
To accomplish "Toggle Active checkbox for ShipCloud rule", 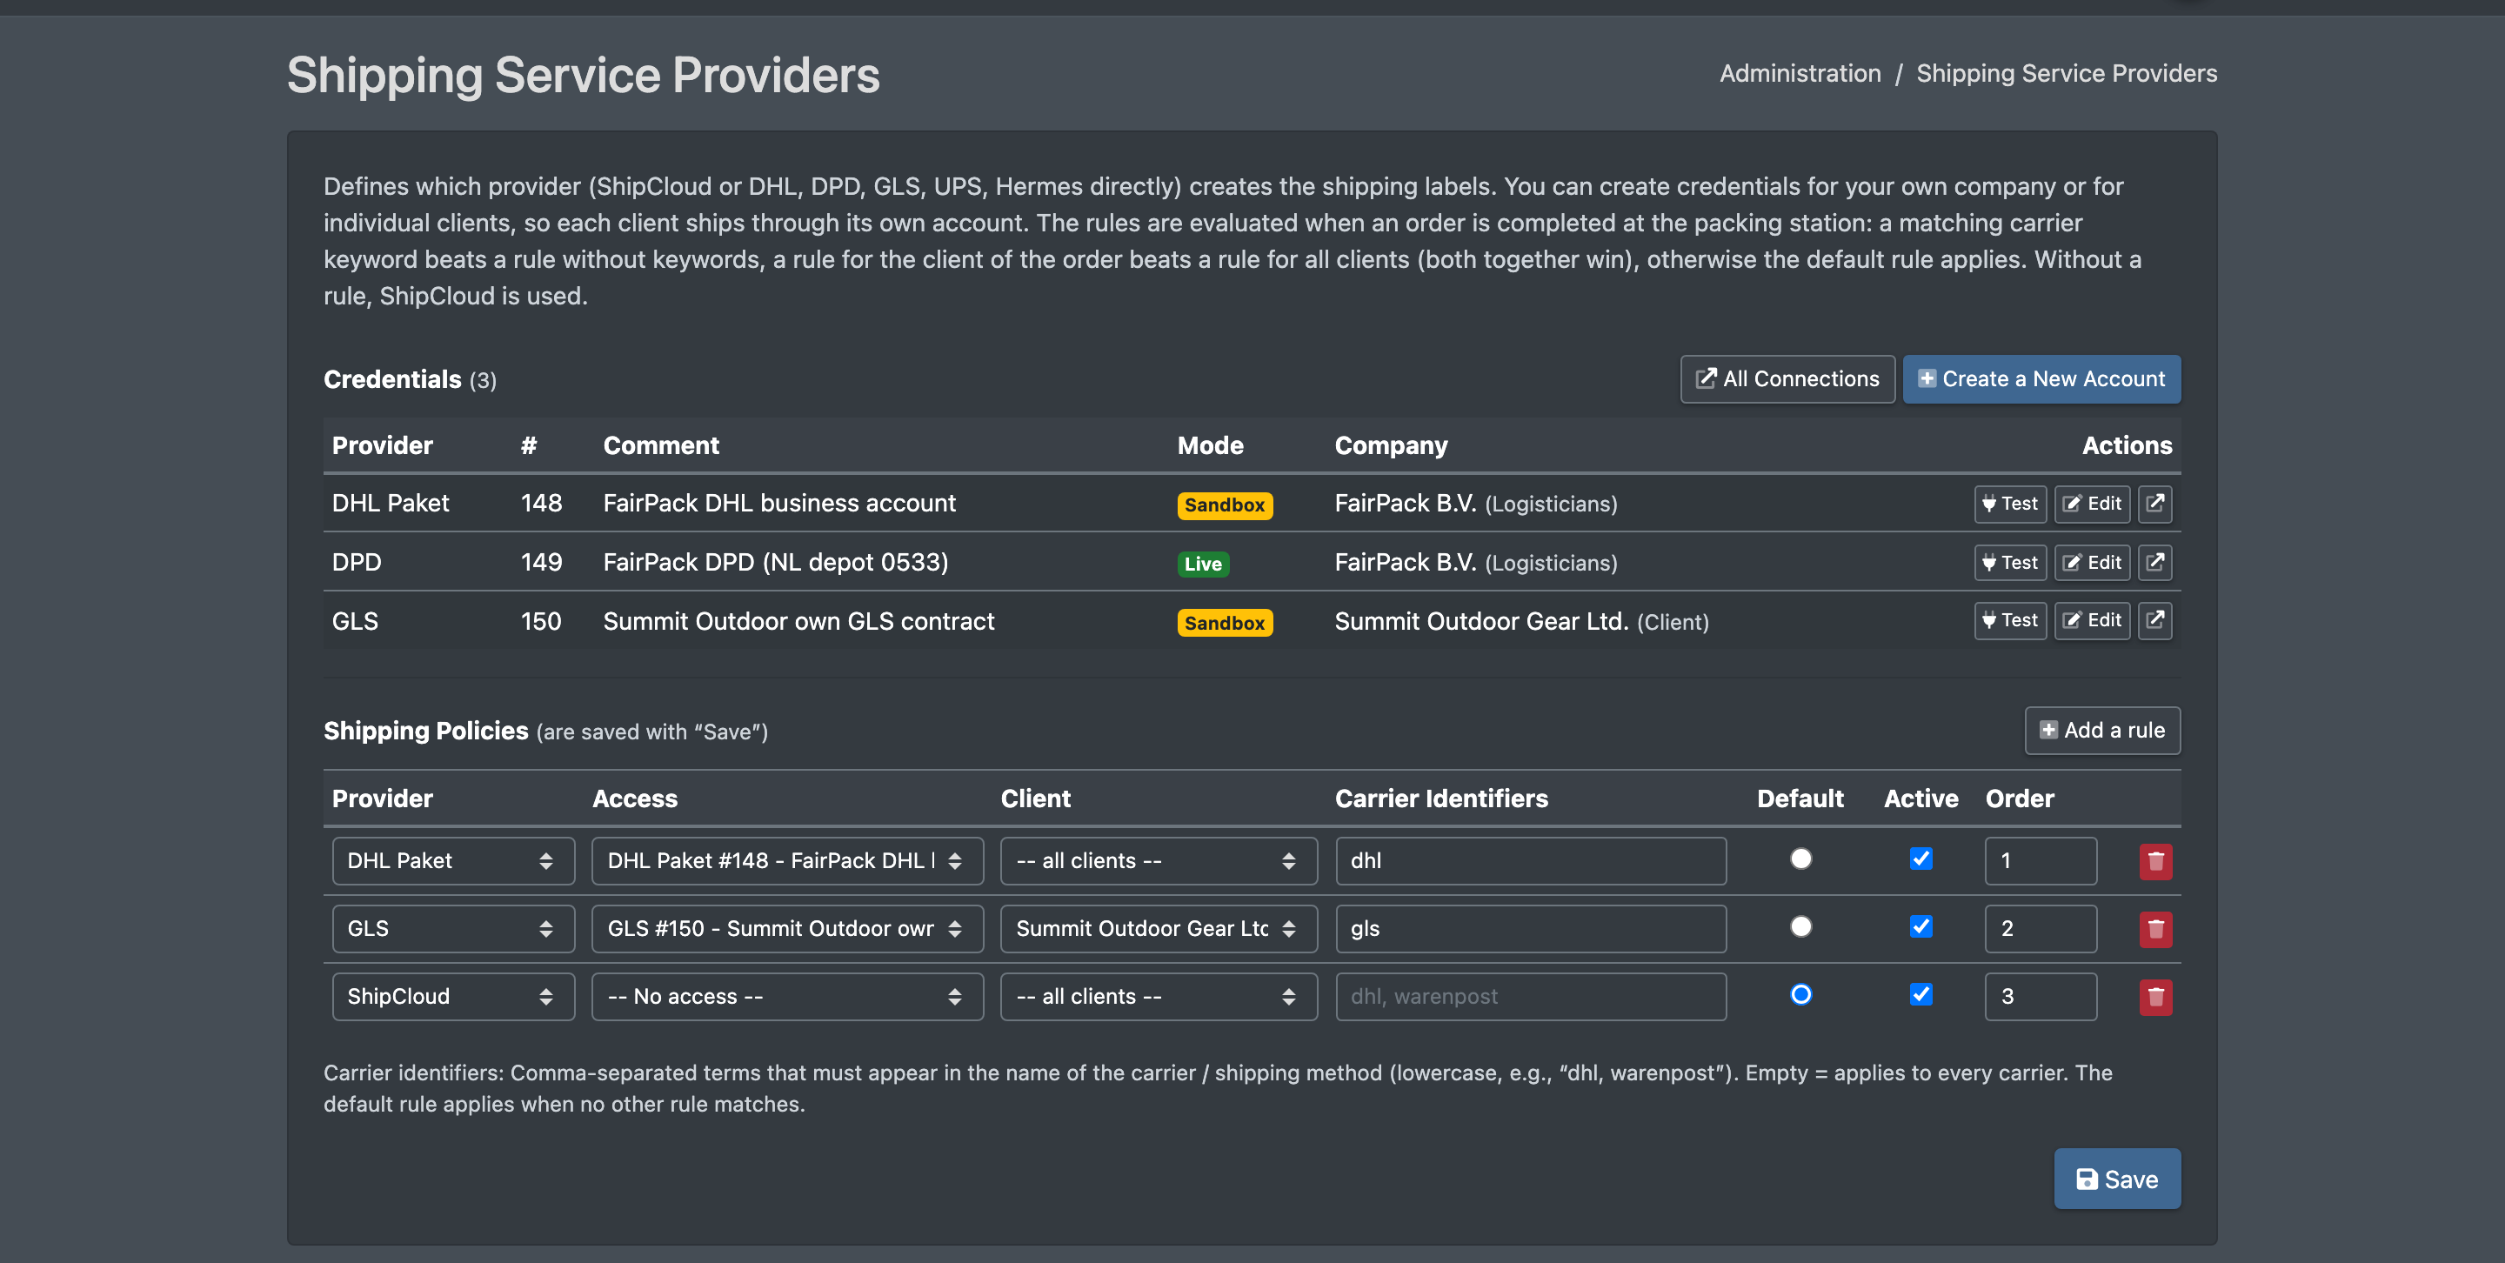I will coord(1920,993).
